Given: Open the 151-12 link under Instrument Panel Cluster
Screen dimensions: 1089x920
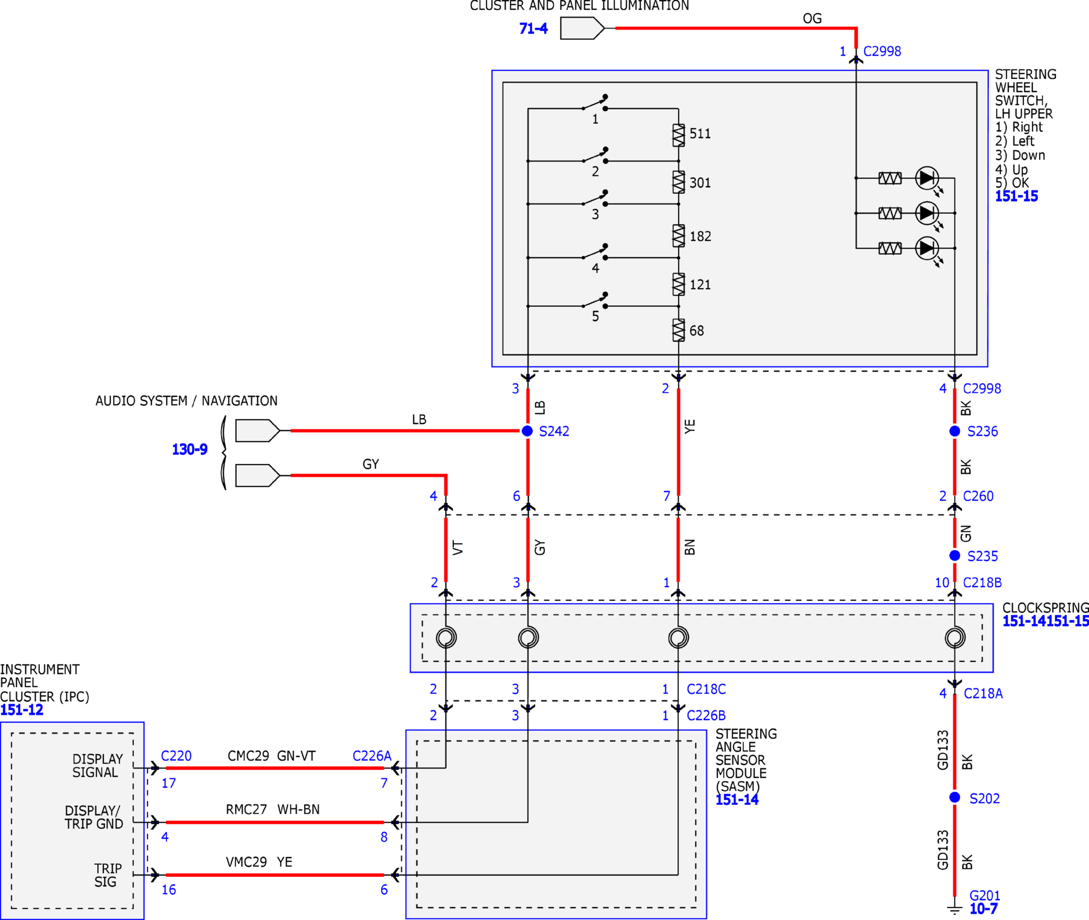Looking at the screenshot, I should coord(21,710).
